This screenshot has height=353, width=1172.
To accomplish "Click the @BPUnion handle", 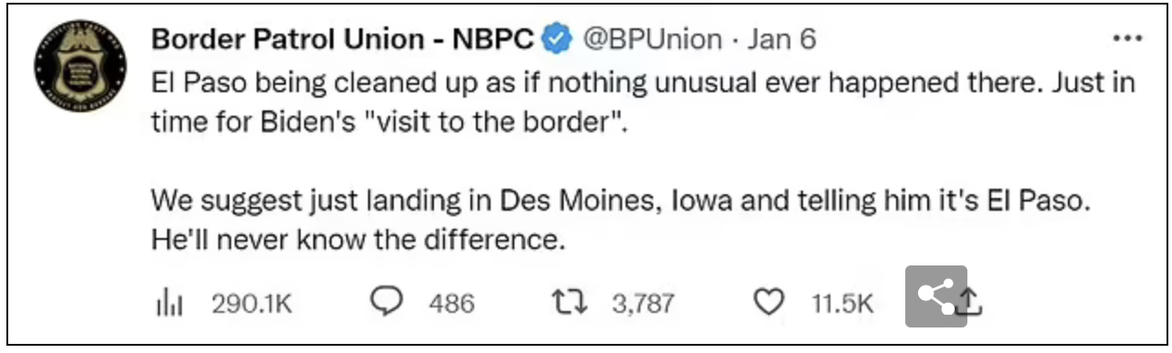I will [652, 39].
